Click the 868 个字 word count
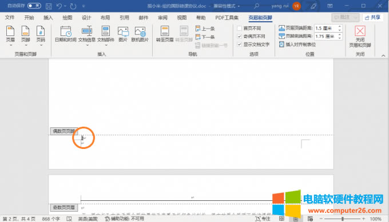Screen dimensions: 389x222 click(51, 219)
